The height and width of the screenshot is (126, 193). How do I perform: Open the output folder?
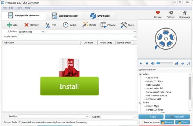click(x=183, y=122)
